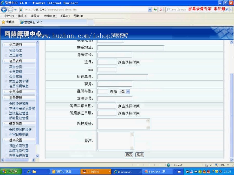Click the 生日 date input field
Screen dimensions: 234x175
[107, 62]
